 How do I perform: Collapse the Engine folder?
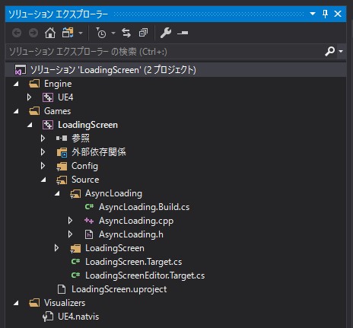click(x=16, y=84)
